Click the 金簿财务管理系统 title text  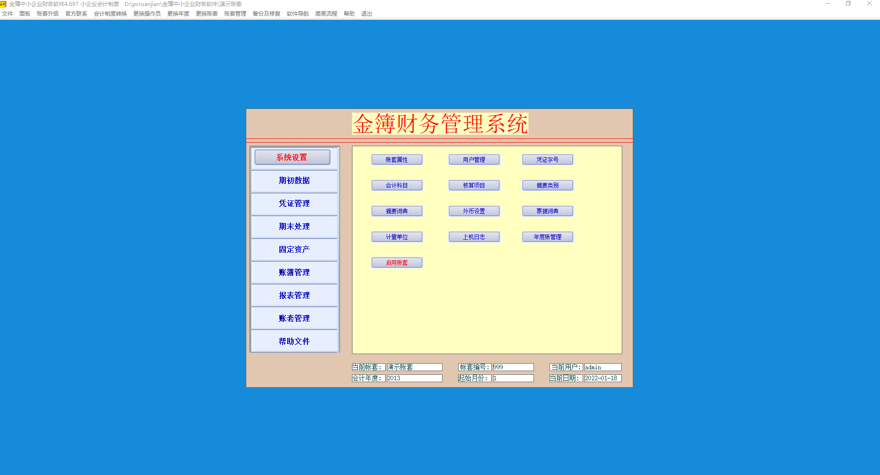click(440, 124)
